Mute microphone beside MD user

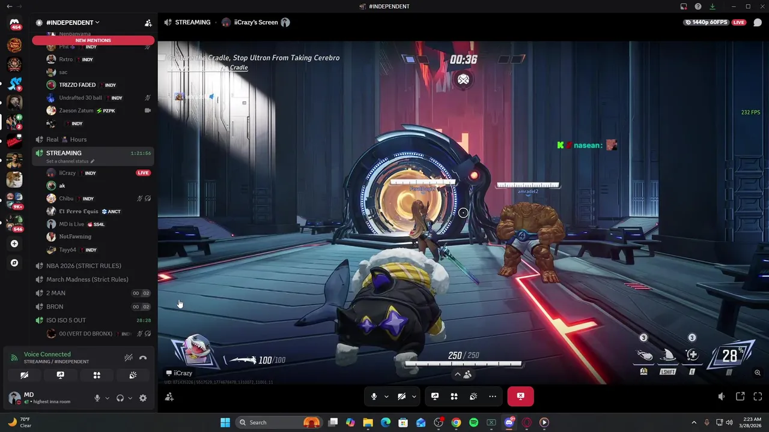[x=97, y=398]
